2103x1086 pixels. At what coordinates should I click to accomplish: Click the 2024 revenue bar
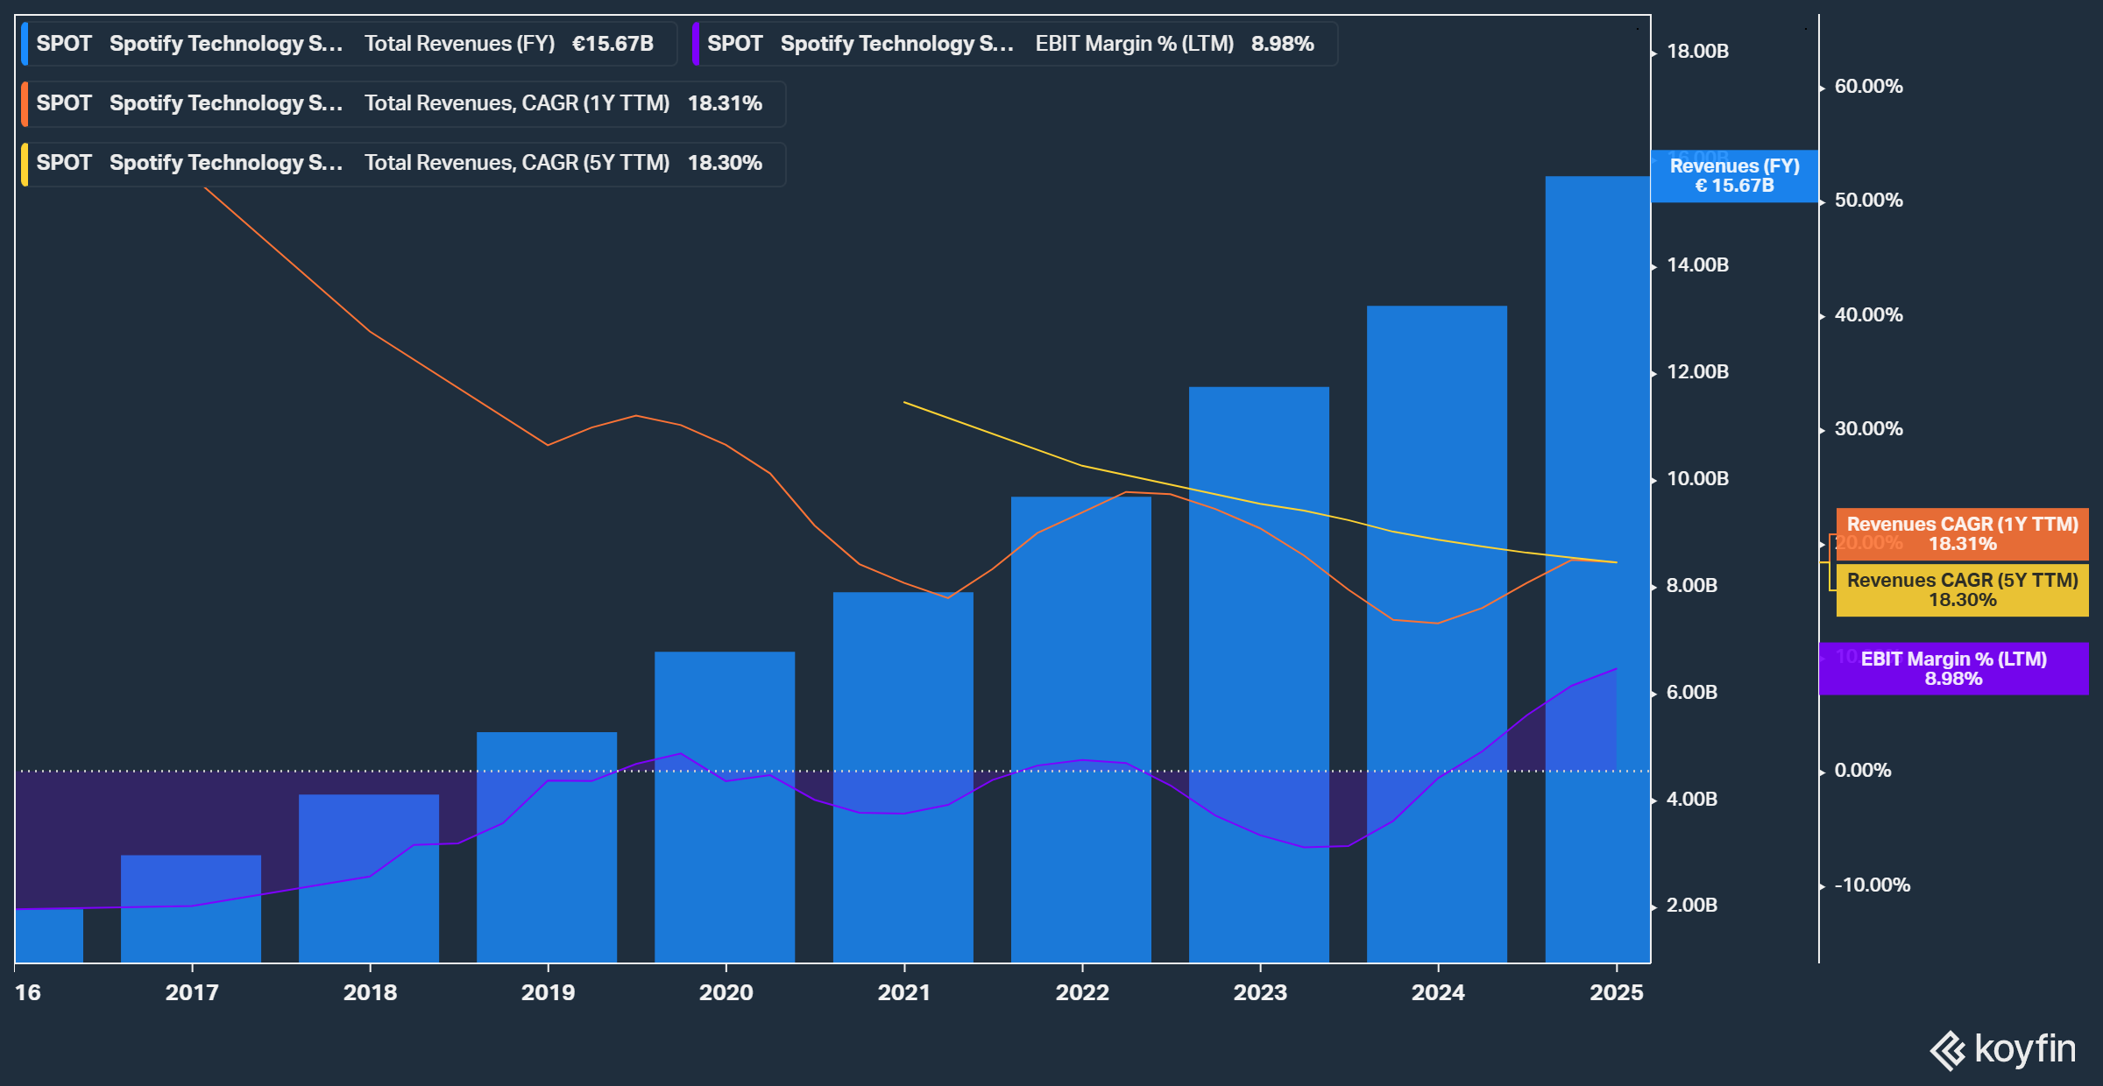point(1437,634)
